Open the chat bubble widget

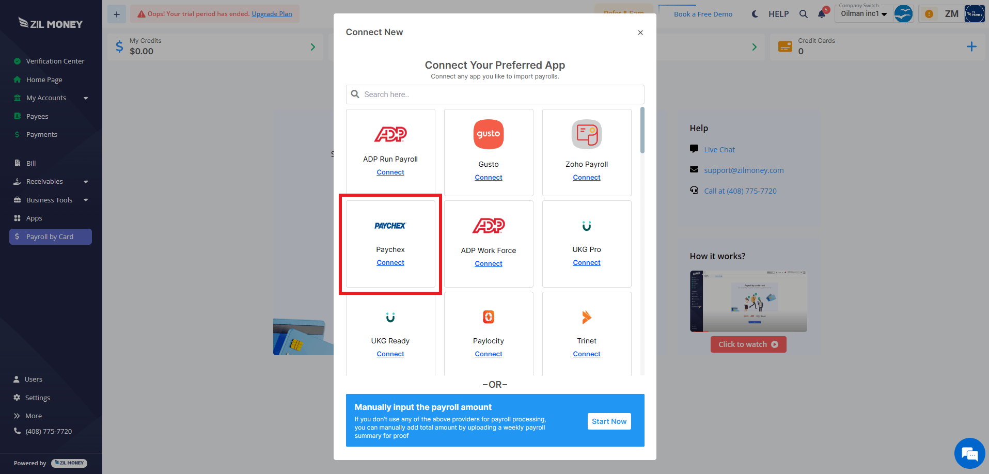[x=969, y=453]
